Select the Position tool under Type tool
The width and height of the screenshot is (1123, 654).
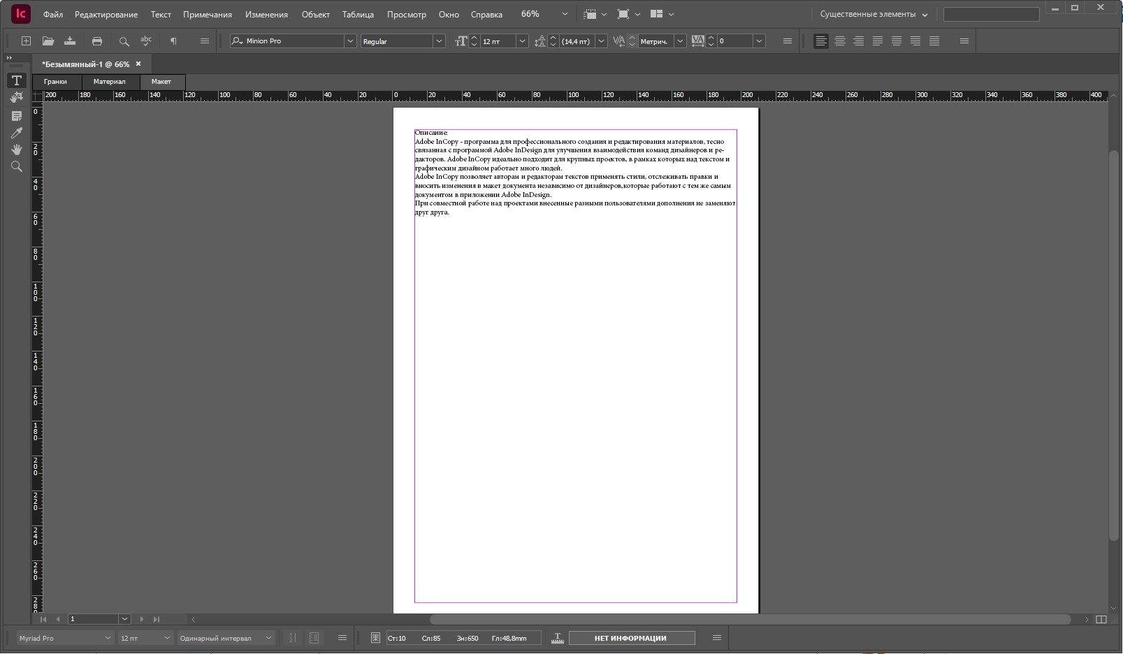pos(17,98)
